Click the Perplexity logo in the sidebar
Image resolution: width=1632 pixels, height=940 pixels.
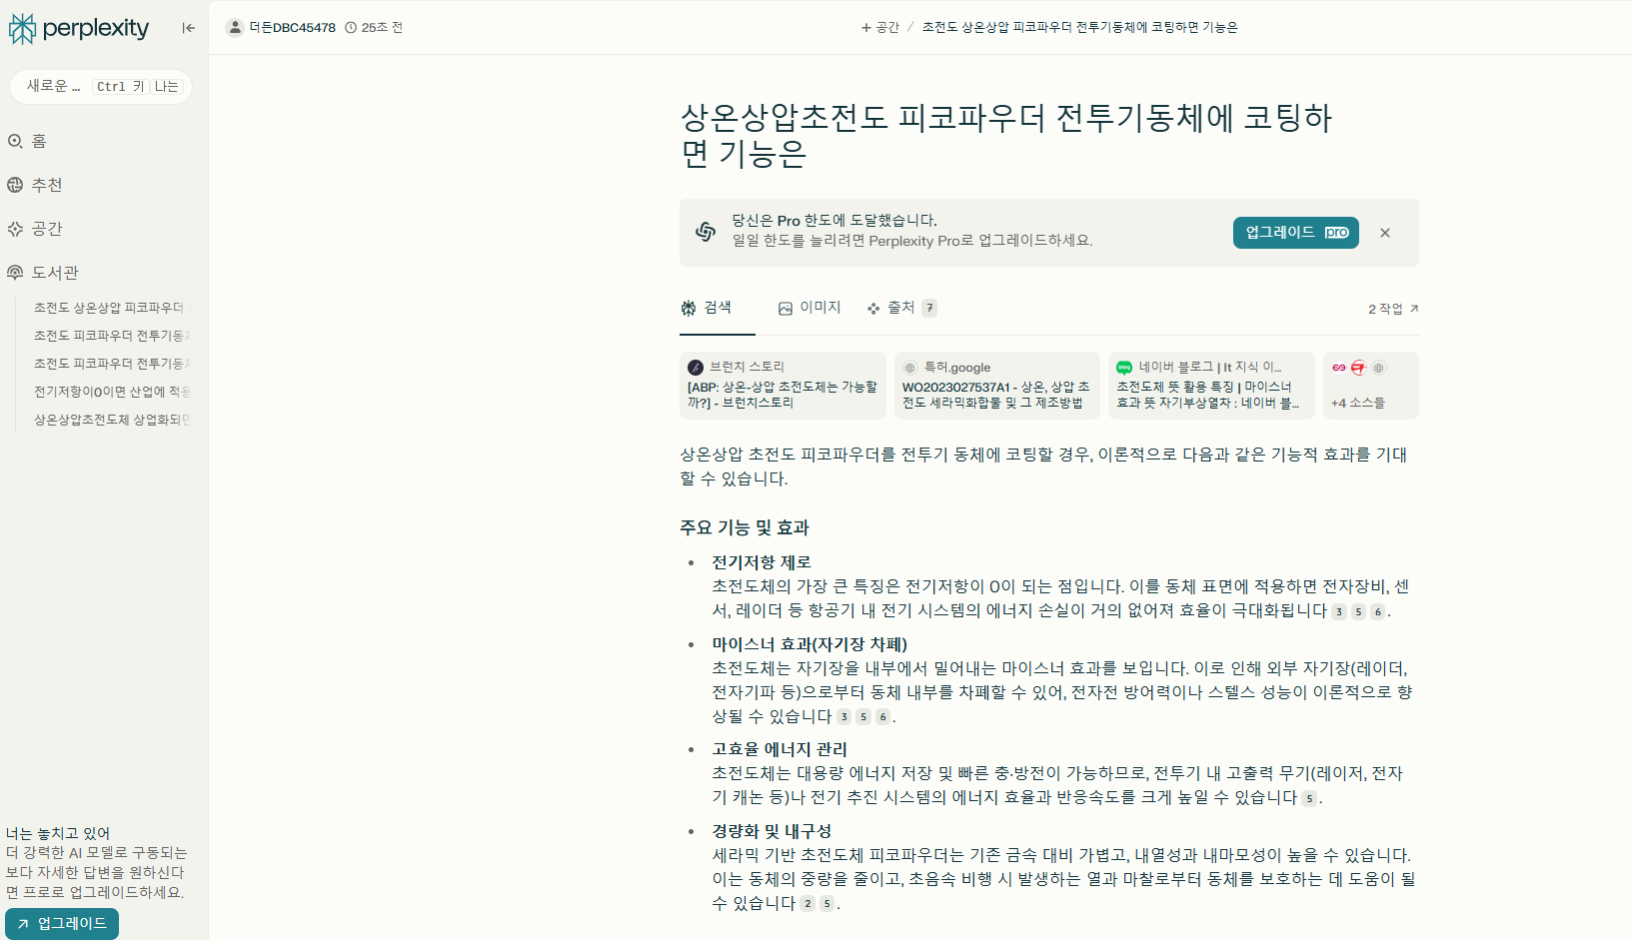coord(78,28)
